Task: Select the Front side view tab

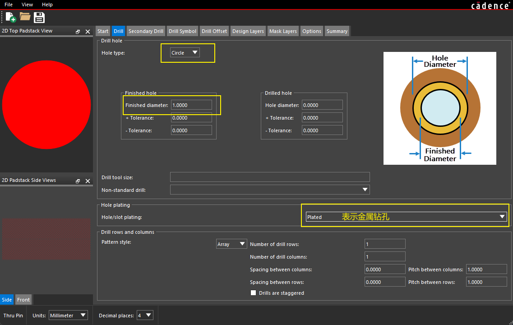Action: 23,300
